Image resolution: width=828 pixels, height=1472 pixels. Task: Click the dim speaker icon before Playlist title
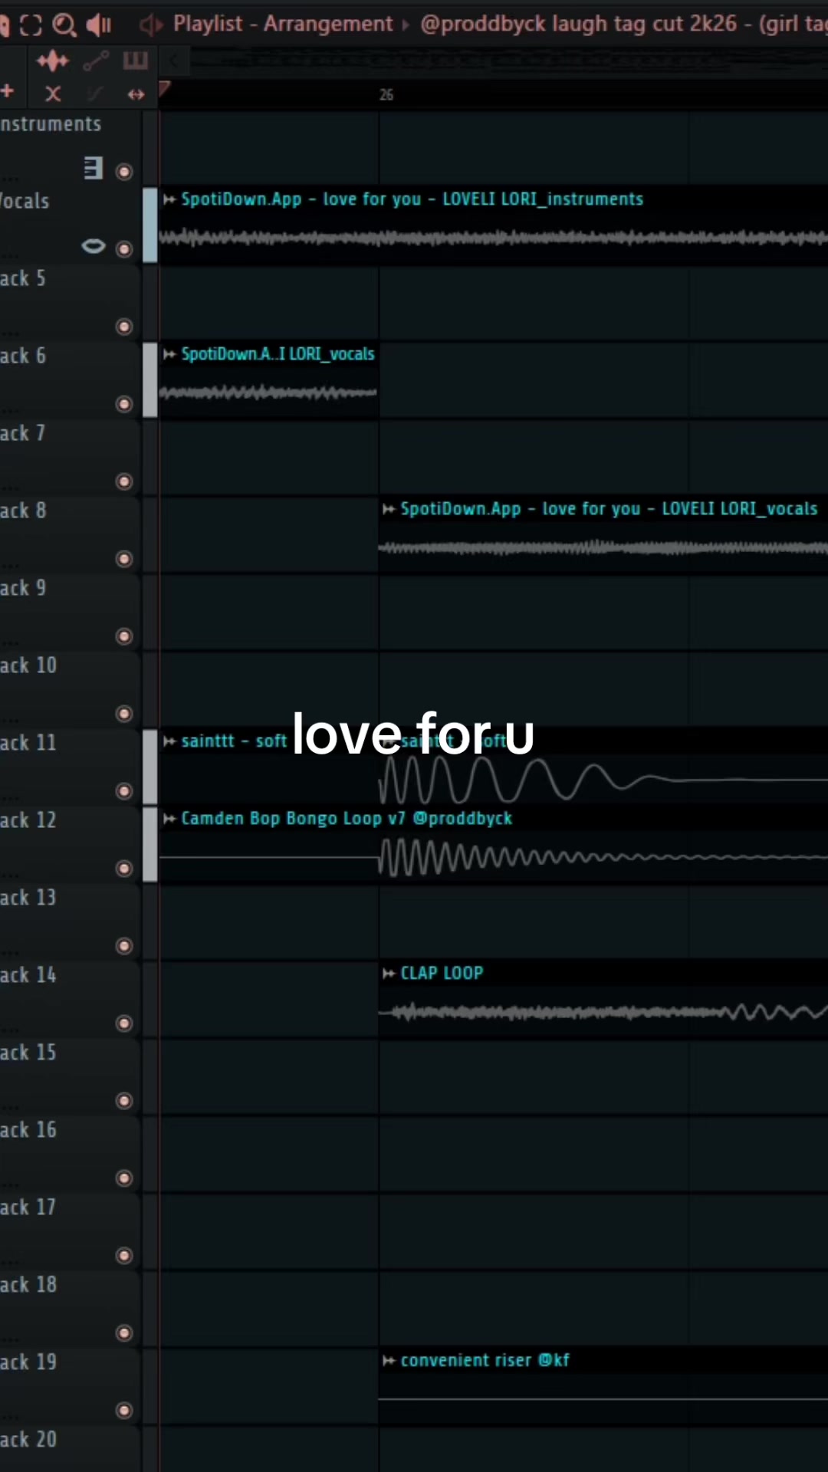point(150,25)
